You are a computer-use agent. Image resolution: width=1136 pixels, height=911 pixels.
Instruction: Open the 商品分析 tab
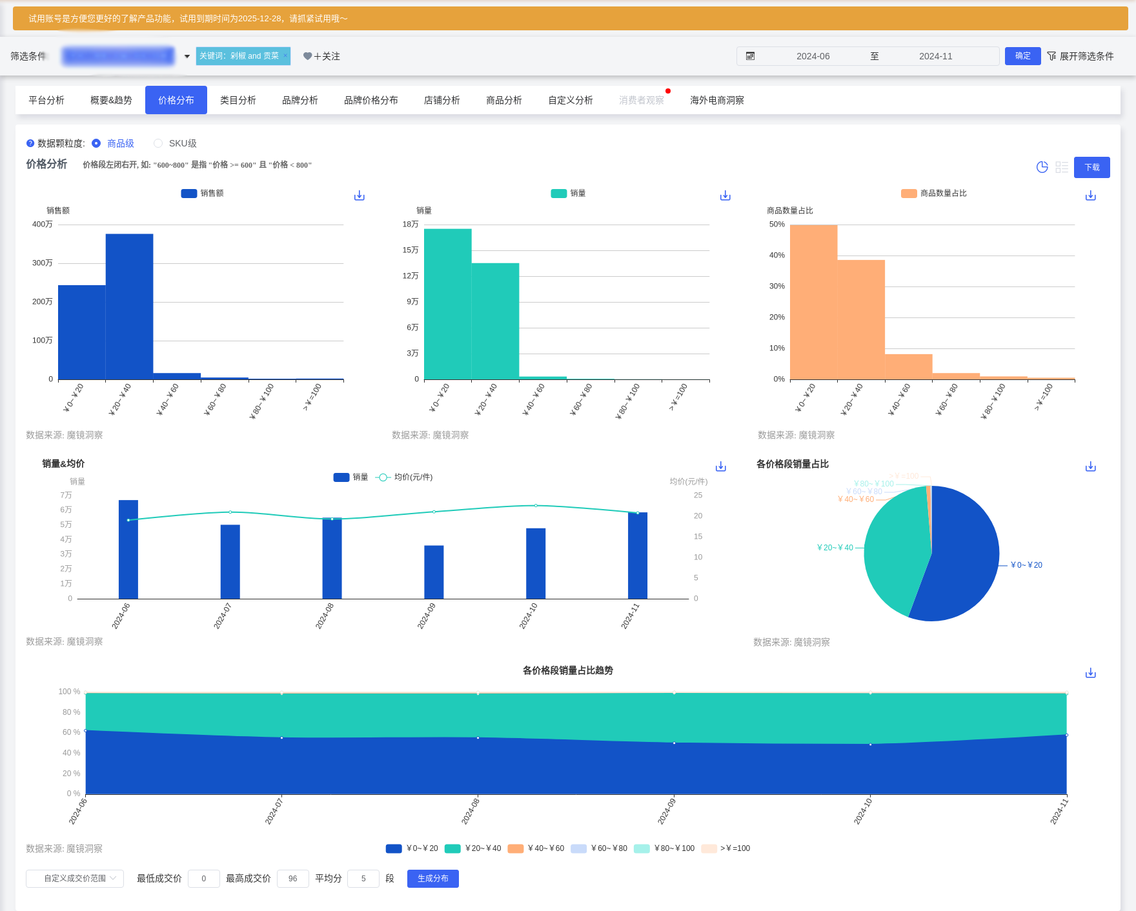[x=504, y=100]
